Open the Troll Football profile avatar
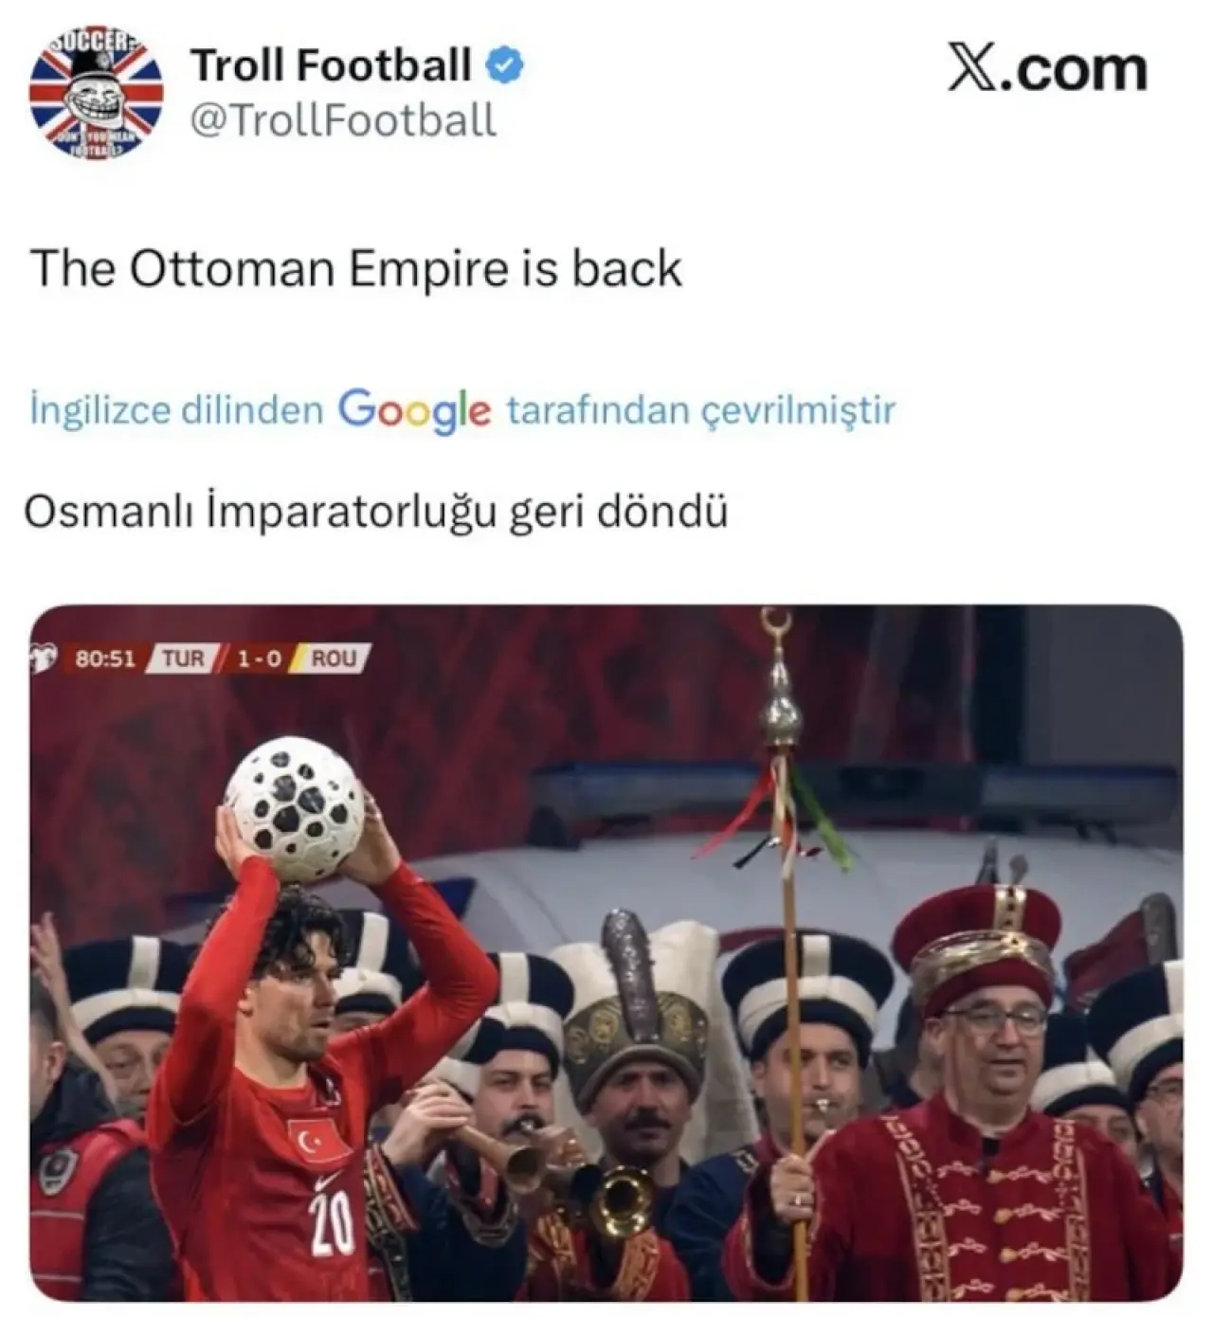This screenshot has width=1213, height=1317. click(x=97, y=93)
